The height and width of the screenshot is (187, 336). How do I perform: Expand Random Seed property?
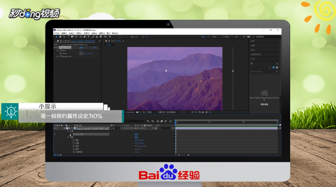click(x=57, y=56)
